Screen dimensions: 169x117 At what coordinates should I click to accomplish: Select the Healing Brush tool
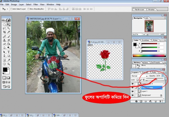pyautogui.click(x=4, y=37)
